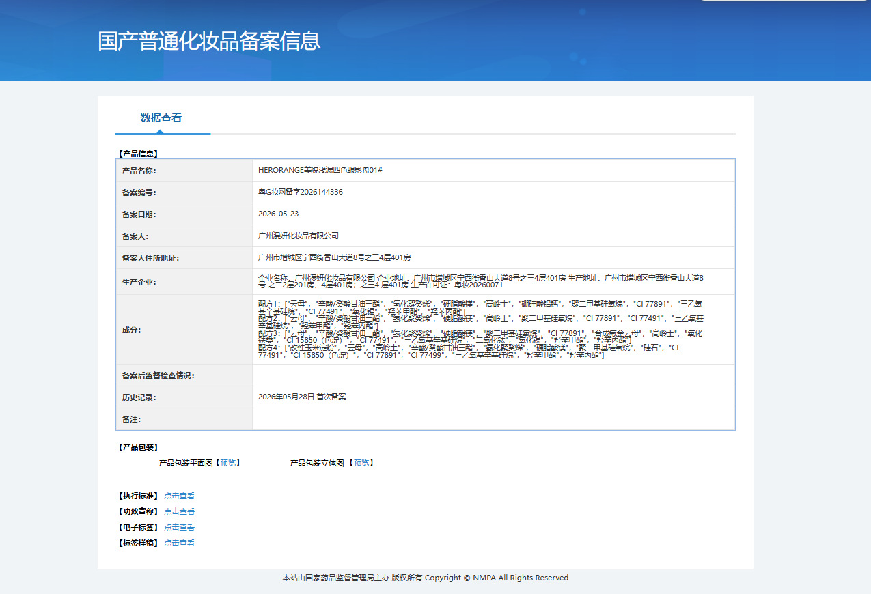The image size is (871, 594).
Task: Click the 配方1 ingredient line
Action: pyautogui.click(x=481, y=307)
